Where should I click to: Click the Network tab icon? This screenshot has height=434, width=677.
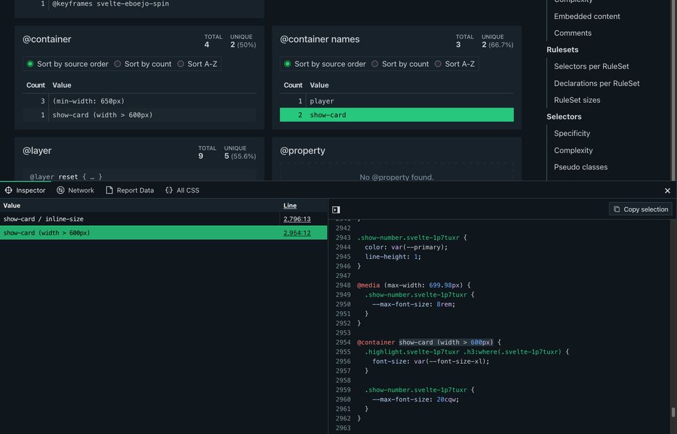click(x=60, y=190)
